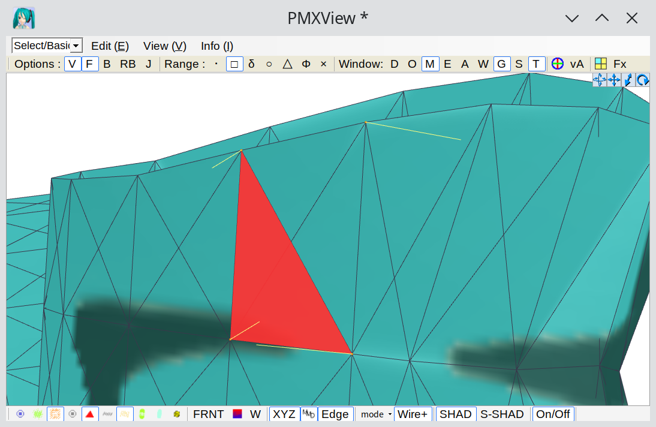Open the S window
The width and height of the screenshot is (656, 427).
(x=519, y=64)
